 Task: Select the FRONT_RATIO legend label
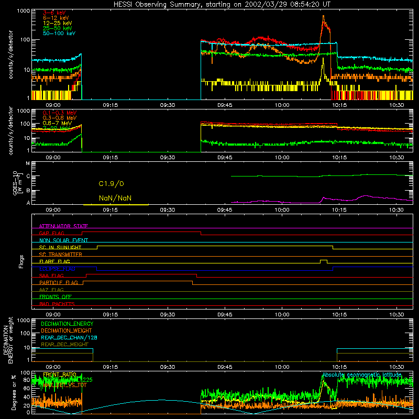click(x=60, y=374)
